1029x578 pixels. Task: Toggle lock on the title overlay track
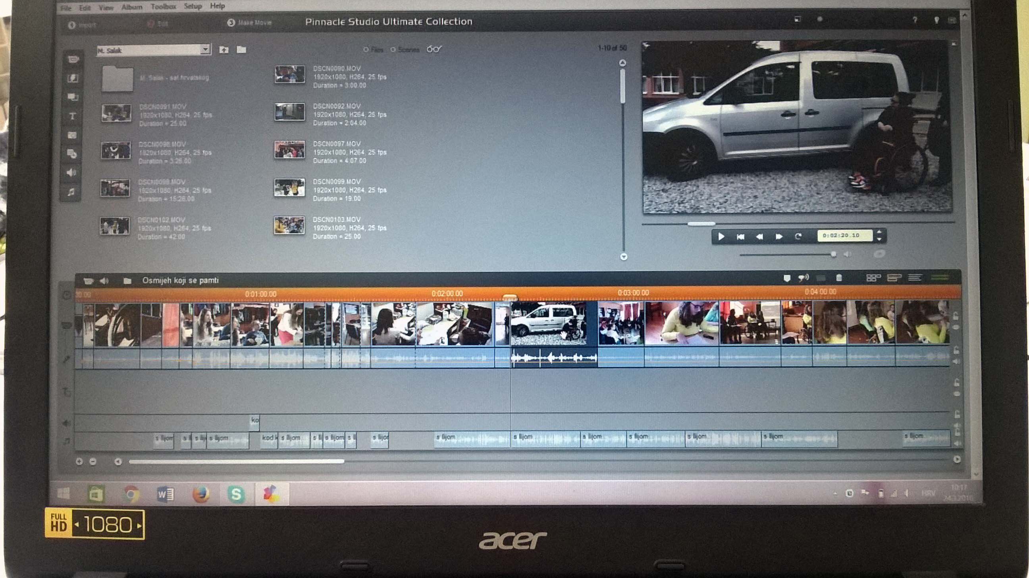[957, 383]
